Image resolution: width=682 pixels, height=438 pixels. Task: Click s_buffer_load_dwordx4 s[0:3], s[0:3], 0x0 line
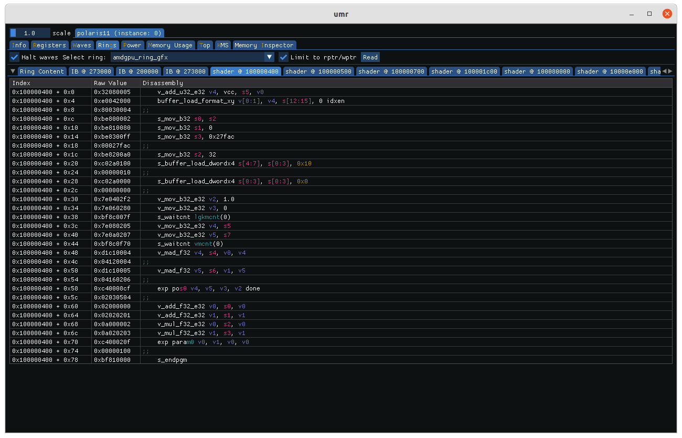(x=232, y=181)
